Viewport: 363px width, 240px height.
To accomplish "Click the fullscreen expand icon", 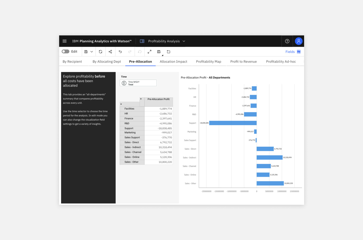I will click(149, 51).
